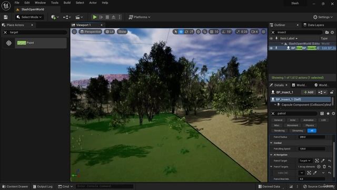Toggle show only favorites star

click(328, 113)
